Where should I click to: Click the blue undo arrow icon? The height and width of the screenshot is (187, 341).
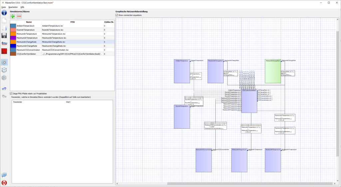tap(4, 89)
